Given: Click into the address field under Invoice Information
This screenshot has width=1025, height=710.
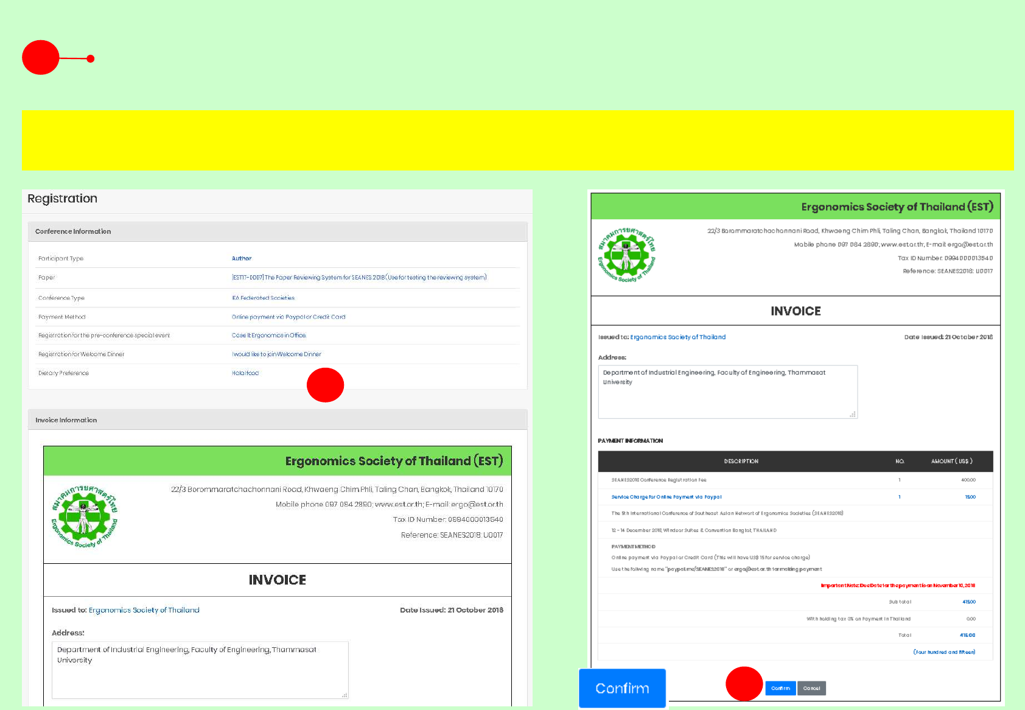Looking at the screenshot, I should [200, 670].
